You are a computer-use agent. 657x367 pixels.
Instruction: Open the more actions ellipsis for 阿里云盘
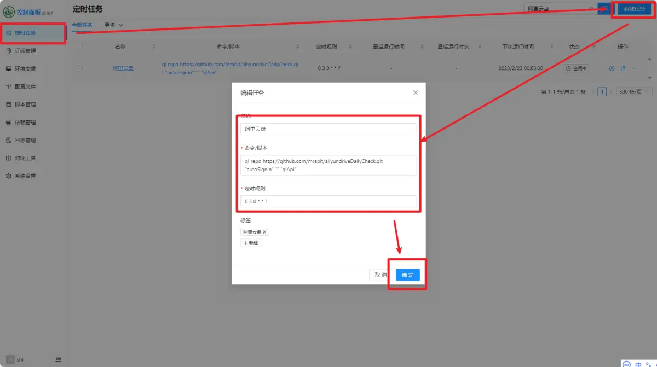pos(634,68)
